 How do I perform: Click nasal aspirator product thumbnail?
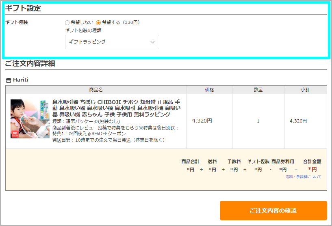click(x=30, y=119)
